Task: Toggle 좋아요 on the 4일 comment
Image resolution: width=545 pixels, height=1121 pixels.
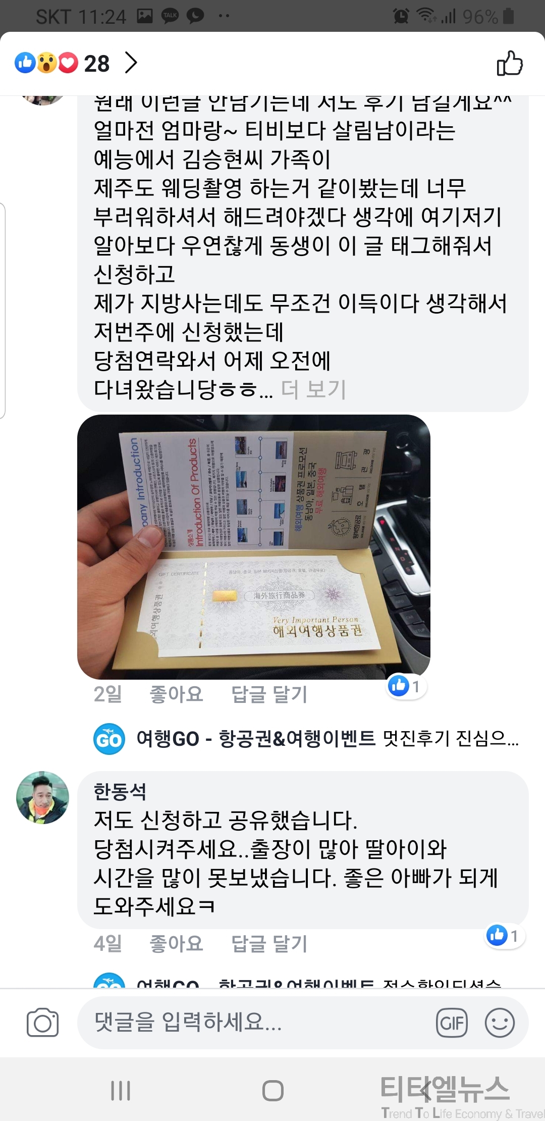Action: coord(176,943)
